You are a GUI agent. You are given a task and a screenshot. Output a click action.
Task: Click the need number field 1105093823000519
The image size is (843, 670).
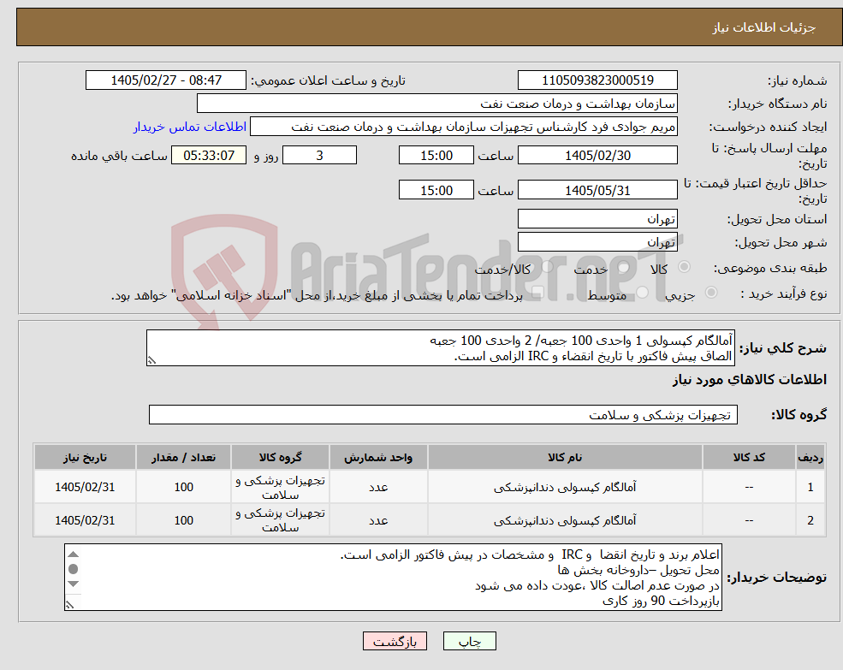597,80
